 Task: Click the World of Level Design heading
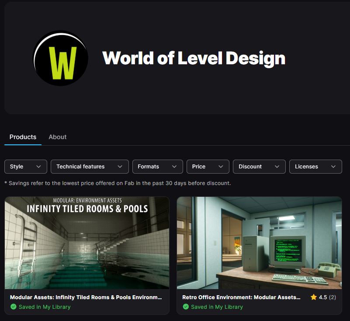tap(194, 58)
